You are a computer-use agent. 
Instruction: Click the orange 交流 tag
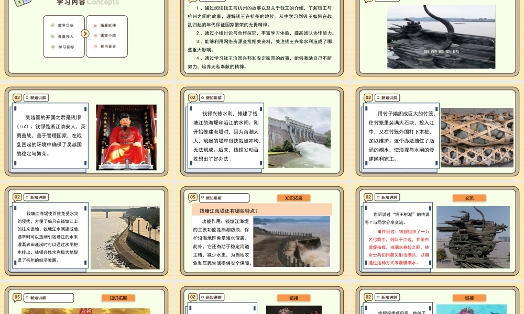469,198
